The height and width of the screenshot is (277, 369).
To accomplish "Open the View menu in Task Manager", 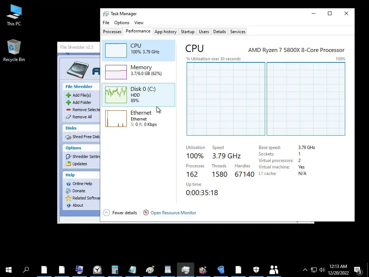I will pyautogui.click(x=139, y=23).
